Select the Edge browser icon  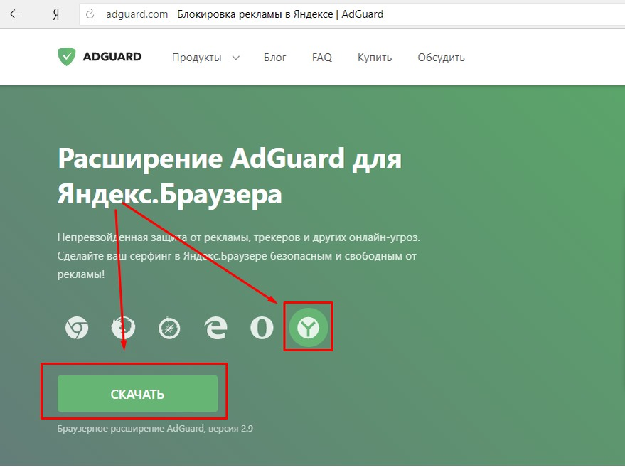pyautogui.click(x=215, y=328)
